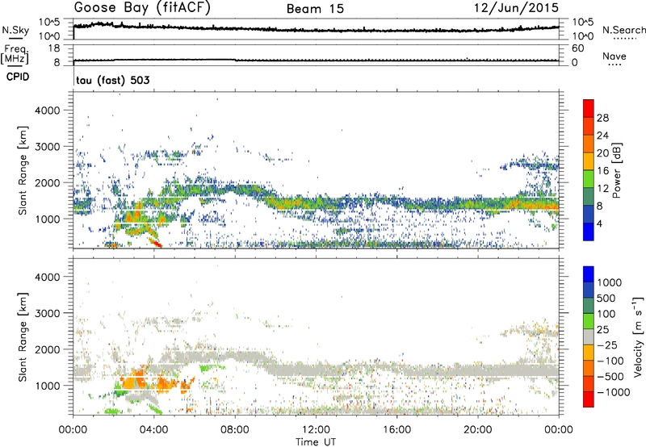Click the 'Time UT' axis title
The image size is (646, 447).
(316, 441)
